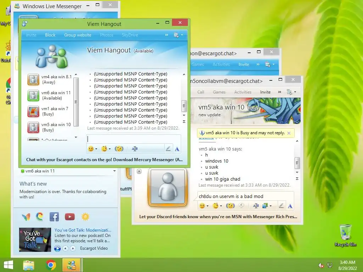Open emoticon dropdown arrow in Viem Hangout
The width and height of the screenshot is (363, 272).
(x=96, y=149)
